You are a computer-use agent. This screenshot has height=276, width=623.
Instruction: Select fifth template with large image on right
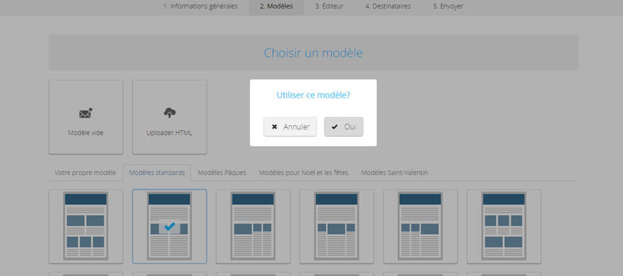pos(420,226)
